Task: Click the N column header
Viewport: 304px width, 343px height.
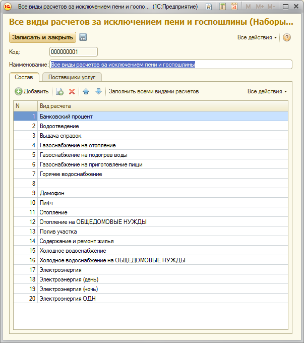Action: click(x=25, y=106)
